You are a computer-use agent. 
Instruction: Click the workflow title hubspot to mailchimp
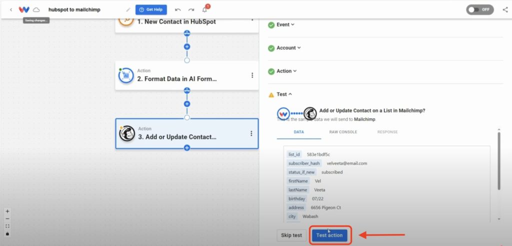pos(74,10)
